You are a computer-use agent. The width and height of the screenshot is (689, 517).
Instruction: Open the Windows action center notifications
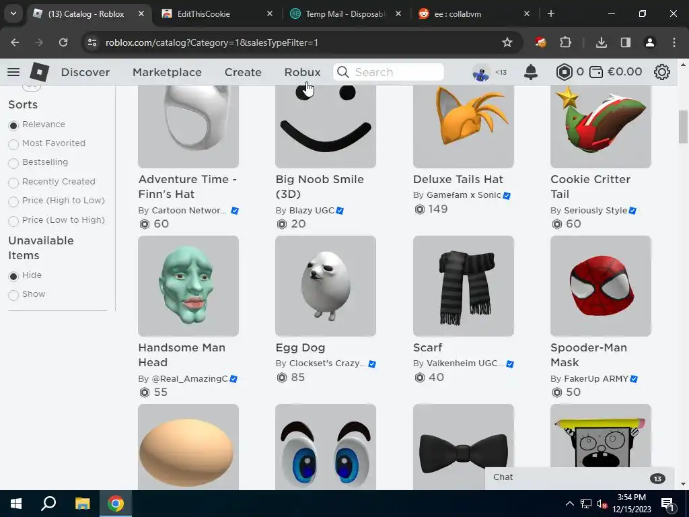click(x=667, y=504)
